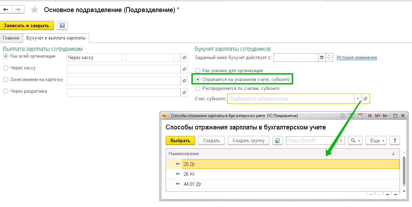Maximize the Способы отражения зарплаты dialog
This screenshot has width=412, height=207.
395,116
